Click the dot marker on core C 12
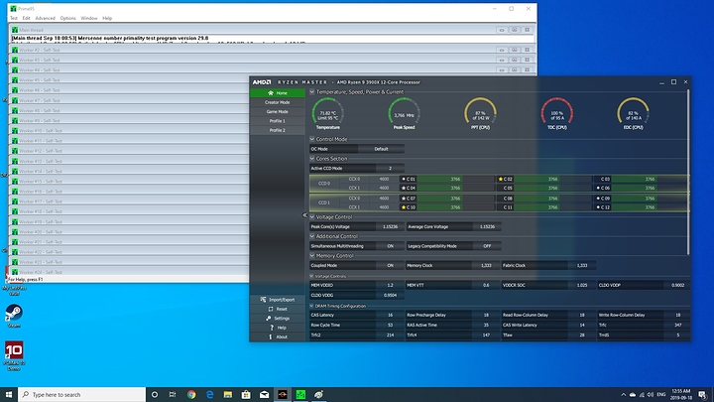Image resolution: width=714 pixels, height=402 pixels. [x=598, y=207]
